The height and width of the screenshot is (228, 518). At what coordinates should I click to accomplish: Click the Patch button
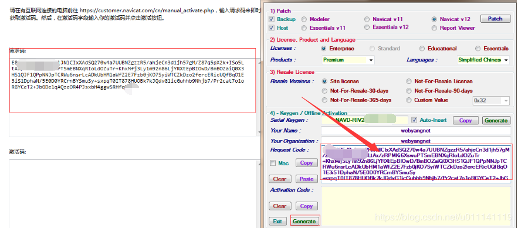click(x=495, y=19)
